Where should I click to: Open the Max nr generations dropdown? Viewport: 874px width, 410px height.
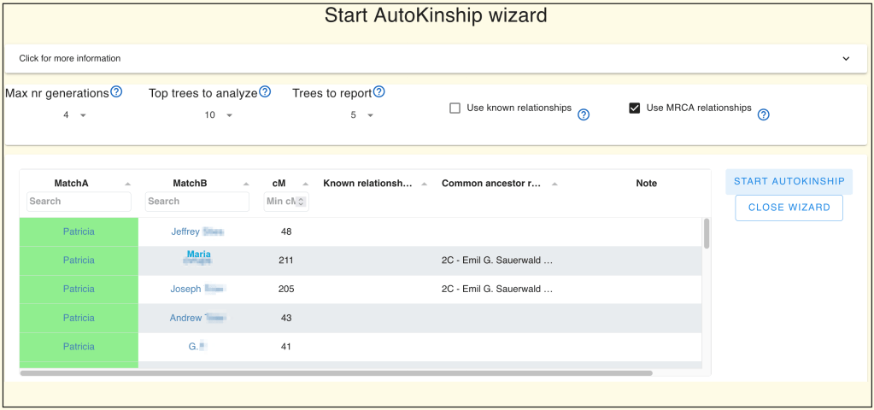pyautogui.click(x=74, y=115)
